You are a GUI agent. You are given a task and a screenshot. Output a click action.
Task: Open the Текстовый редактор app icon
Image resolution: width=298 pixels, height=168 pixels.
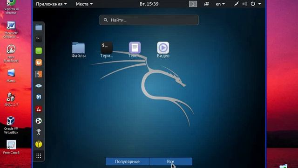point(135,50)
